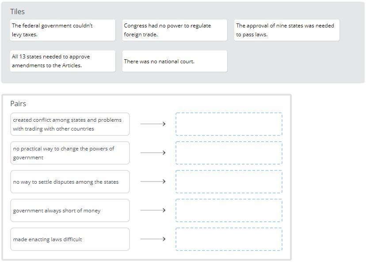Click the arrow next to 'no practical way to change'
This screenshot has width=366, height=262.
(152, 153)
